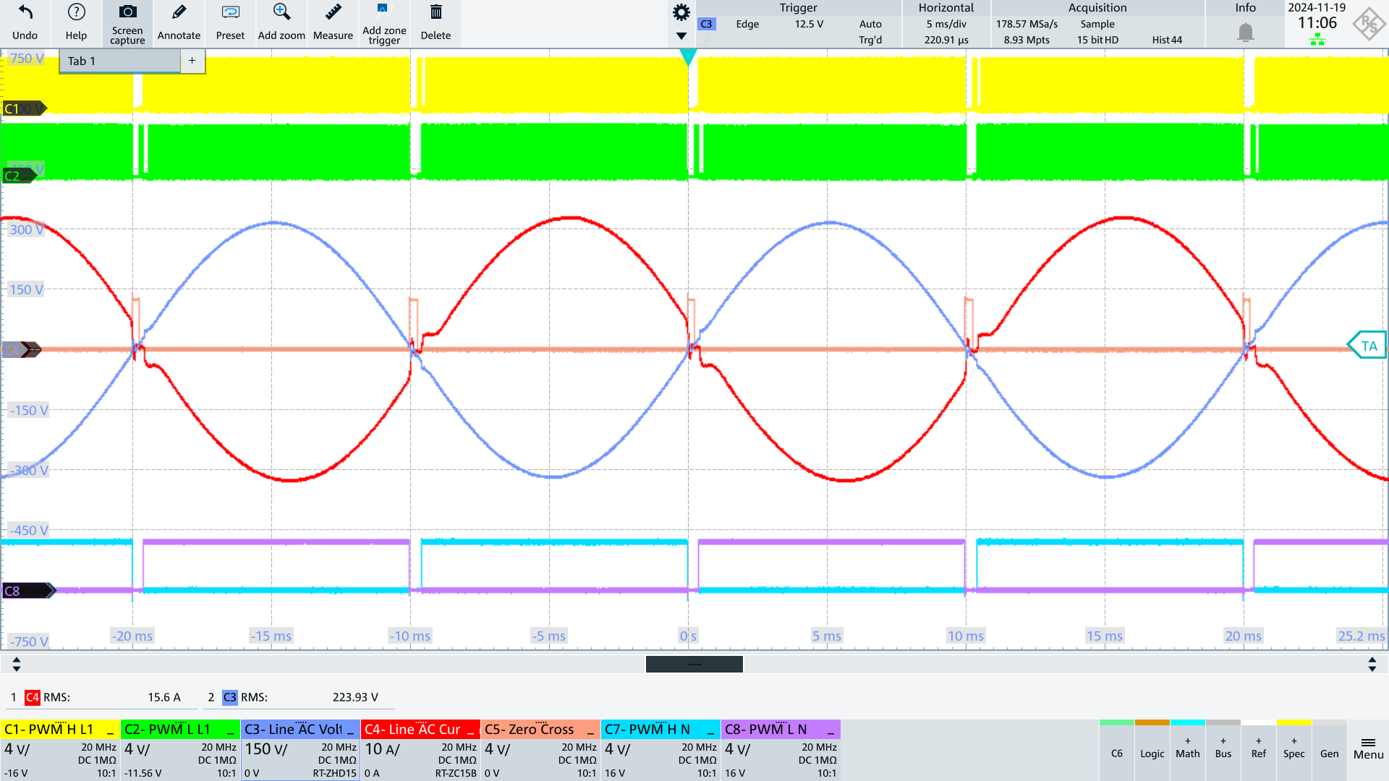Click the 178.57 MSa/s sample rate

coord(1027,24)
